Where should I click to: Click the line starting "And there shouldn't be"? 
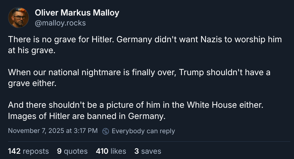[x=136, y=105]
